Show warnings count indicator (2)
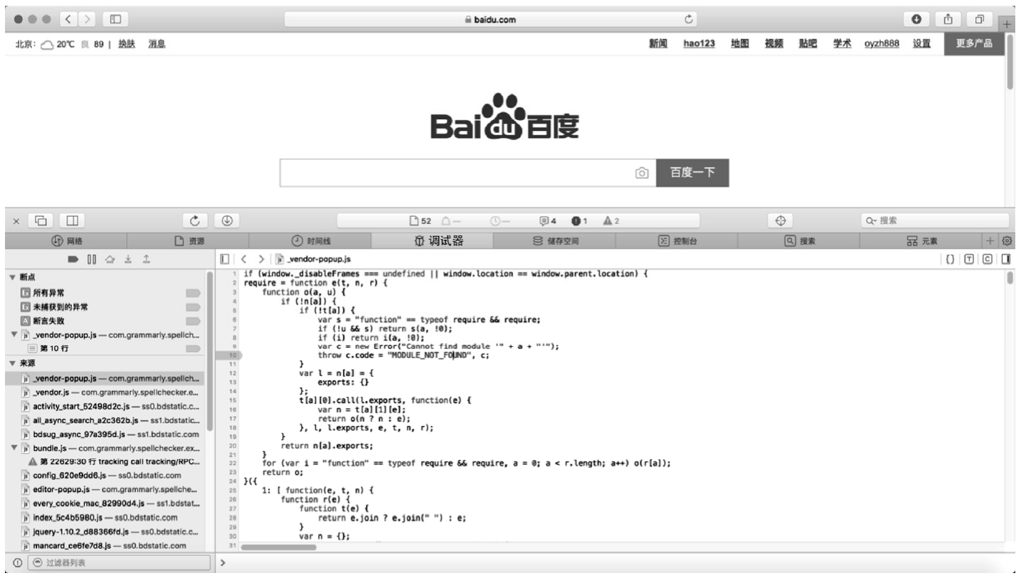The height and width of the screenshot is (578, 1021). click(611, 221)
